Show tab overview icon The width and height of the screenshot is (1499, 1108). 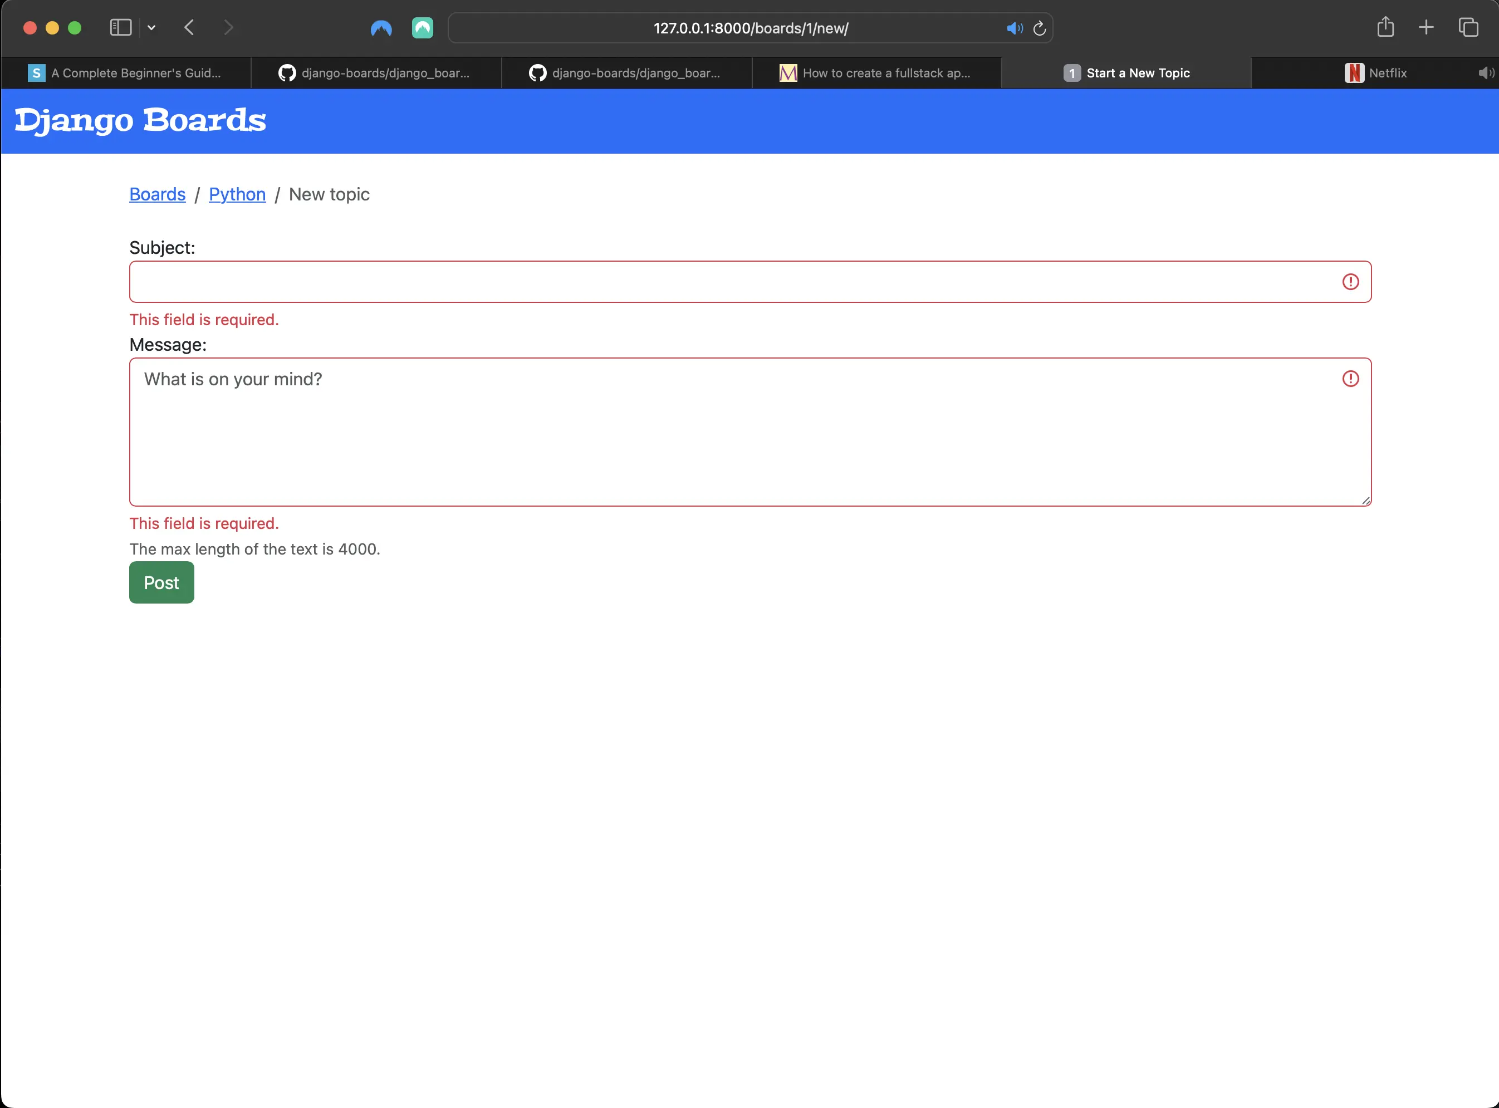[x=1468, y=27]
